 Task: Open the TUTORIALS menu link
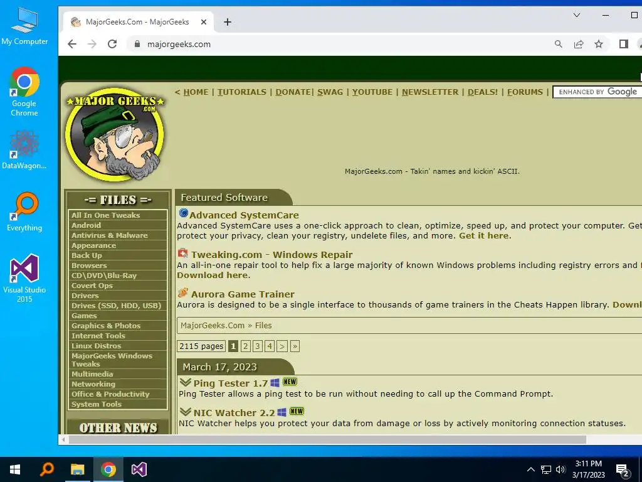click(x=241, y=92)
